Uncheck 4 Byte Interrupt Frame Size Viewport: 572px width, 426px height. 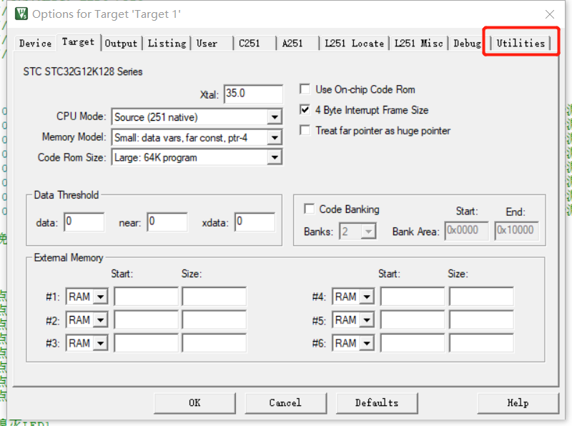305,110
